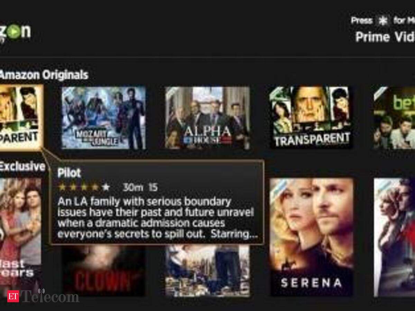Click the ET Telecom logo watermark
This screenshot has height=311, width=415.
click(x=43, y=296)
